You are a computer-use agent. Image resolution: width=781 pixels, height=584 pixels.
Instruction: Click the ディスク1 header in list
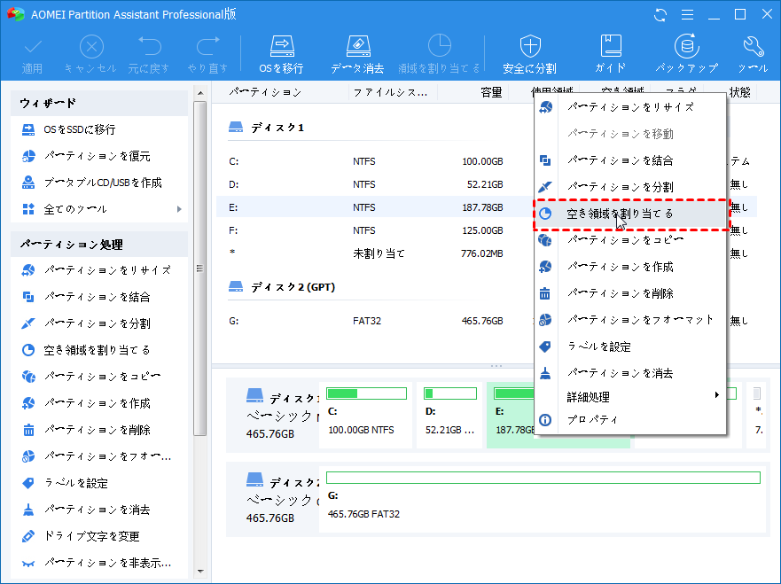coord(267,128)
